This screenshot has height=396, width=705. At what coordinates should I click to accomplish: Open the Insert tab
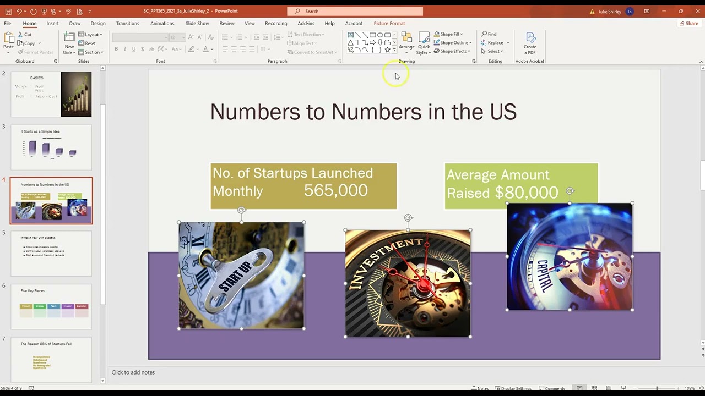point(53,23)
